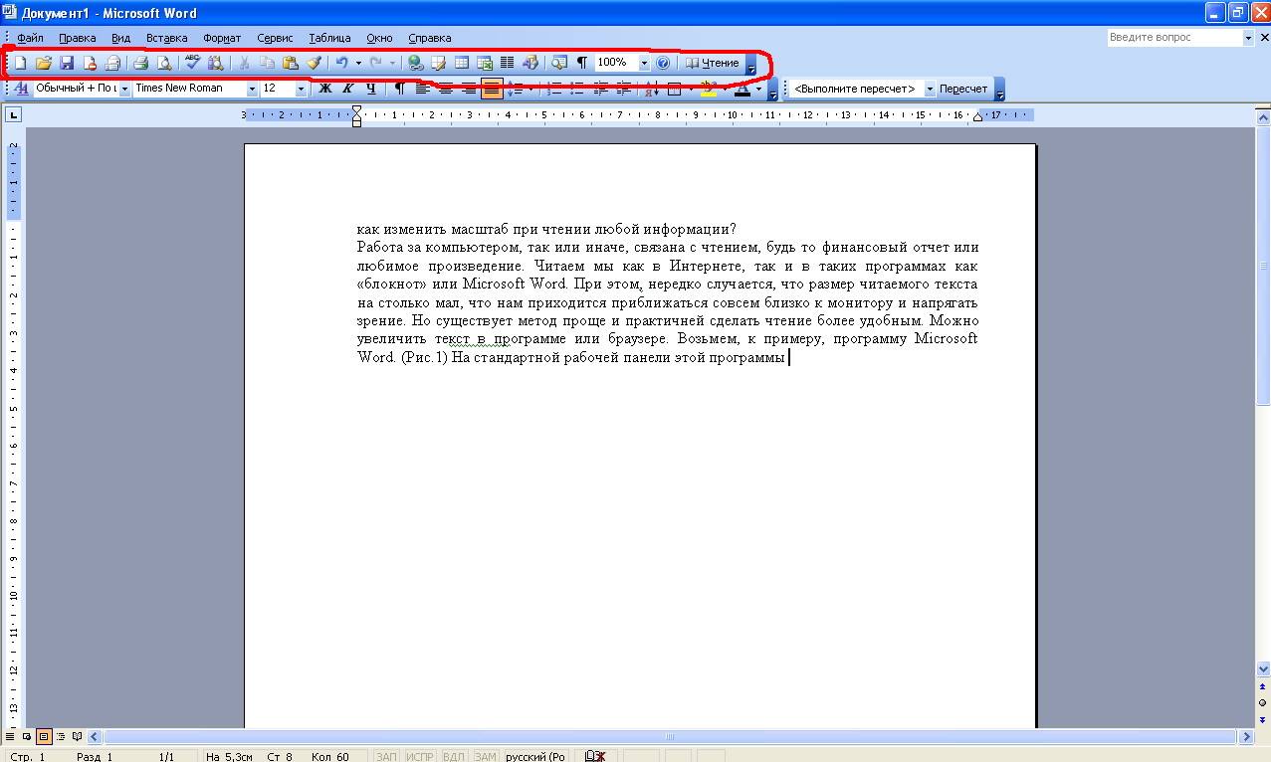The height and width of the screenshot is (762, 1271).
Task: Open the font size 12 dropdown
Action: pyautogui.click(x=302, y=89)
